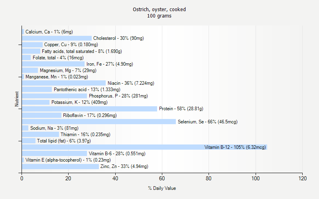
Task: Click the Riboflavin 17% label
Action: [90, 115]
